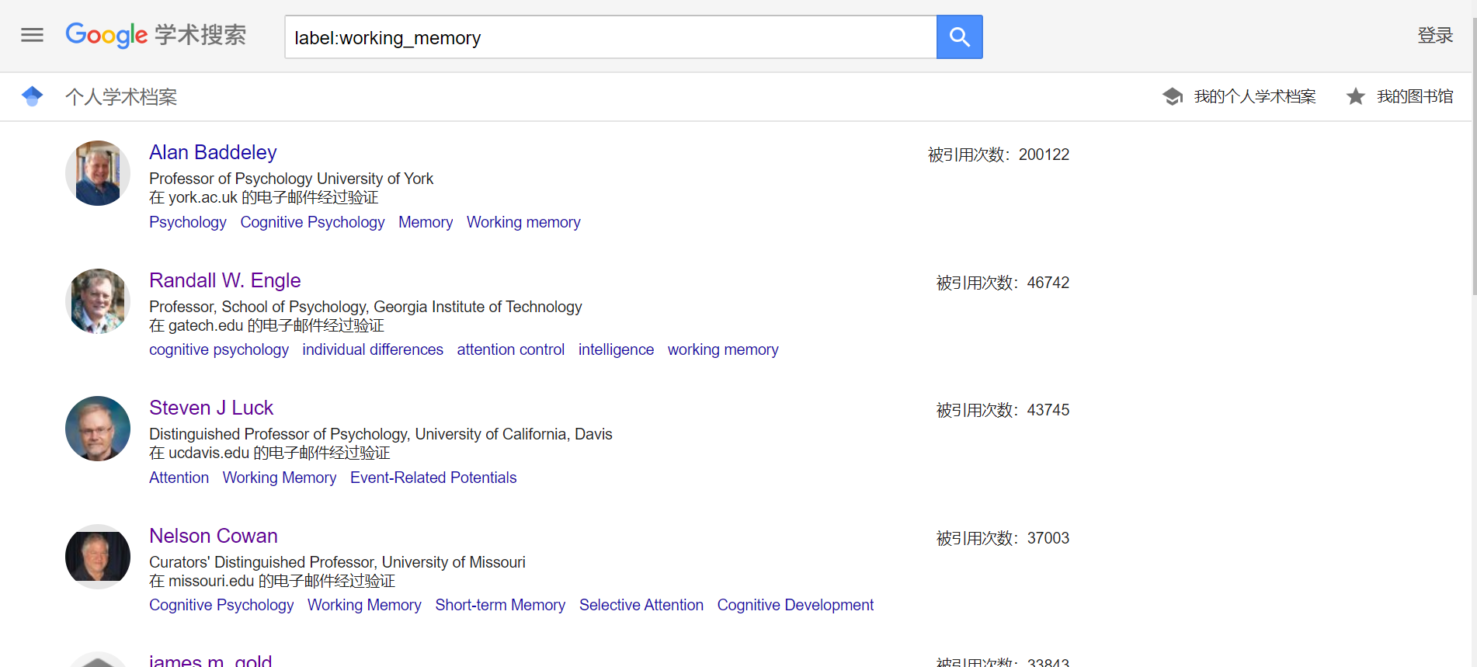This screenshot has height=667, width=1477.
Task: Click the star library icon
Action: (x=1356, y=96)
